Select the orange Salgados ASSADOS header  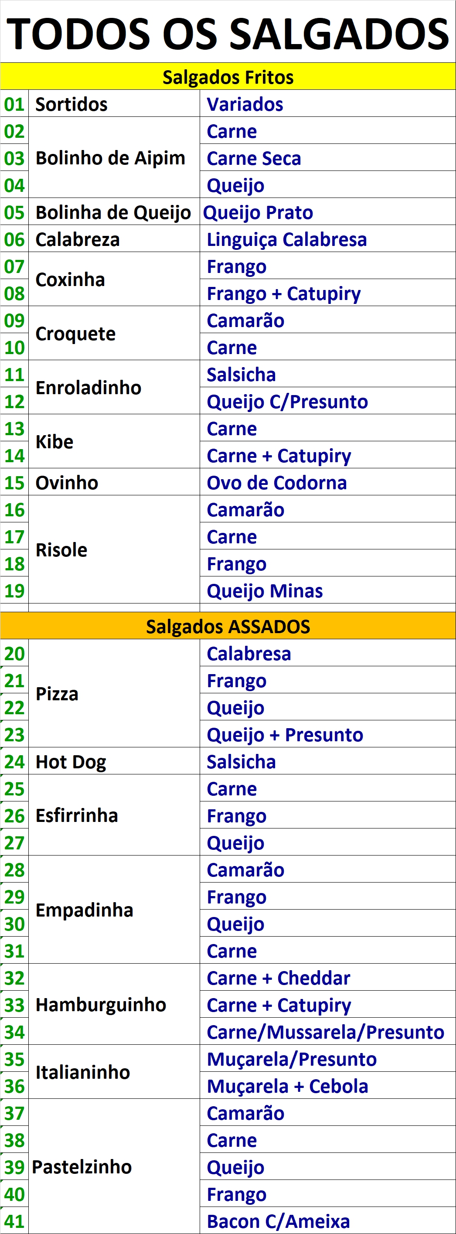(x=228, y=626)
